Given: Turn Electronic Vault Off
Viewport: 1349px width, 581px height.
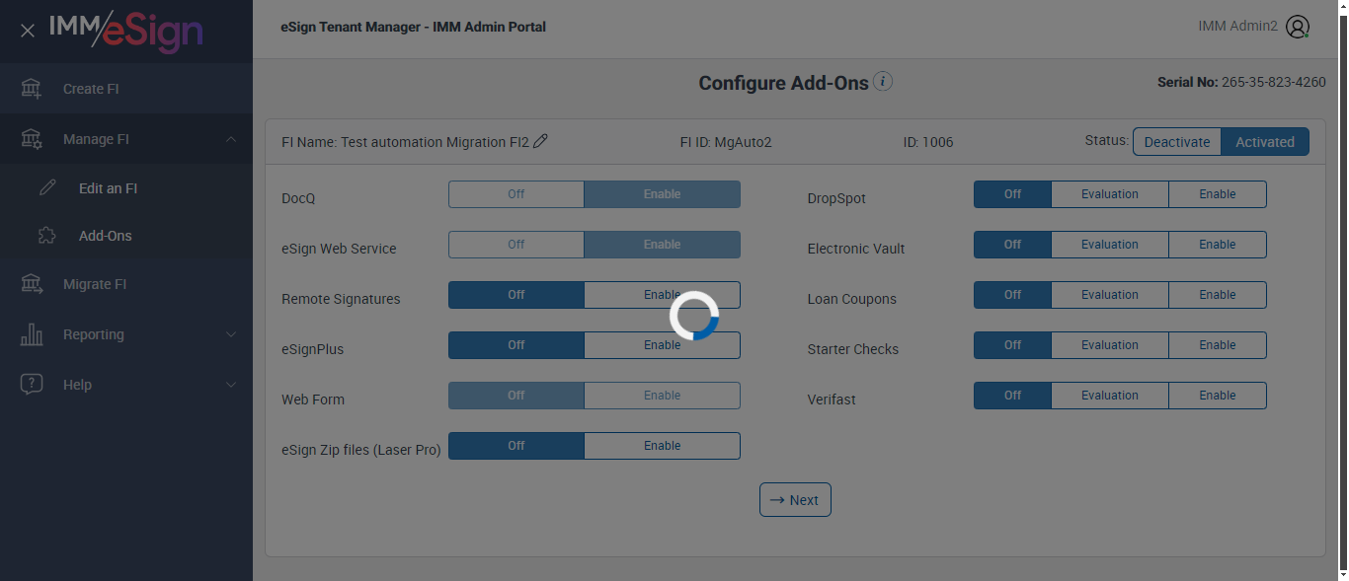Looking at the screenshot, I should [1013, 245].
